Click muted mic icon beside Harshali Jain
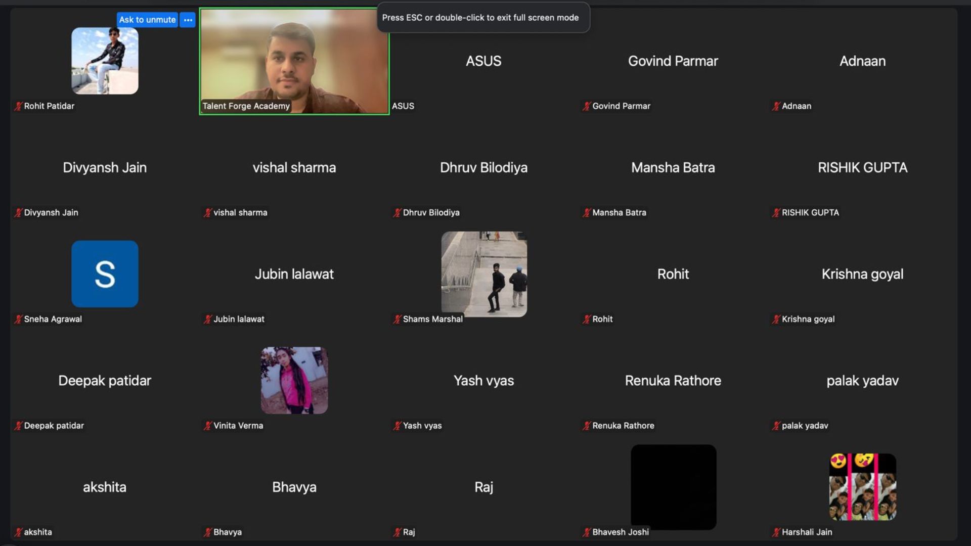The image size is (971, 546). pyautogui.click(x=776, y=532)
